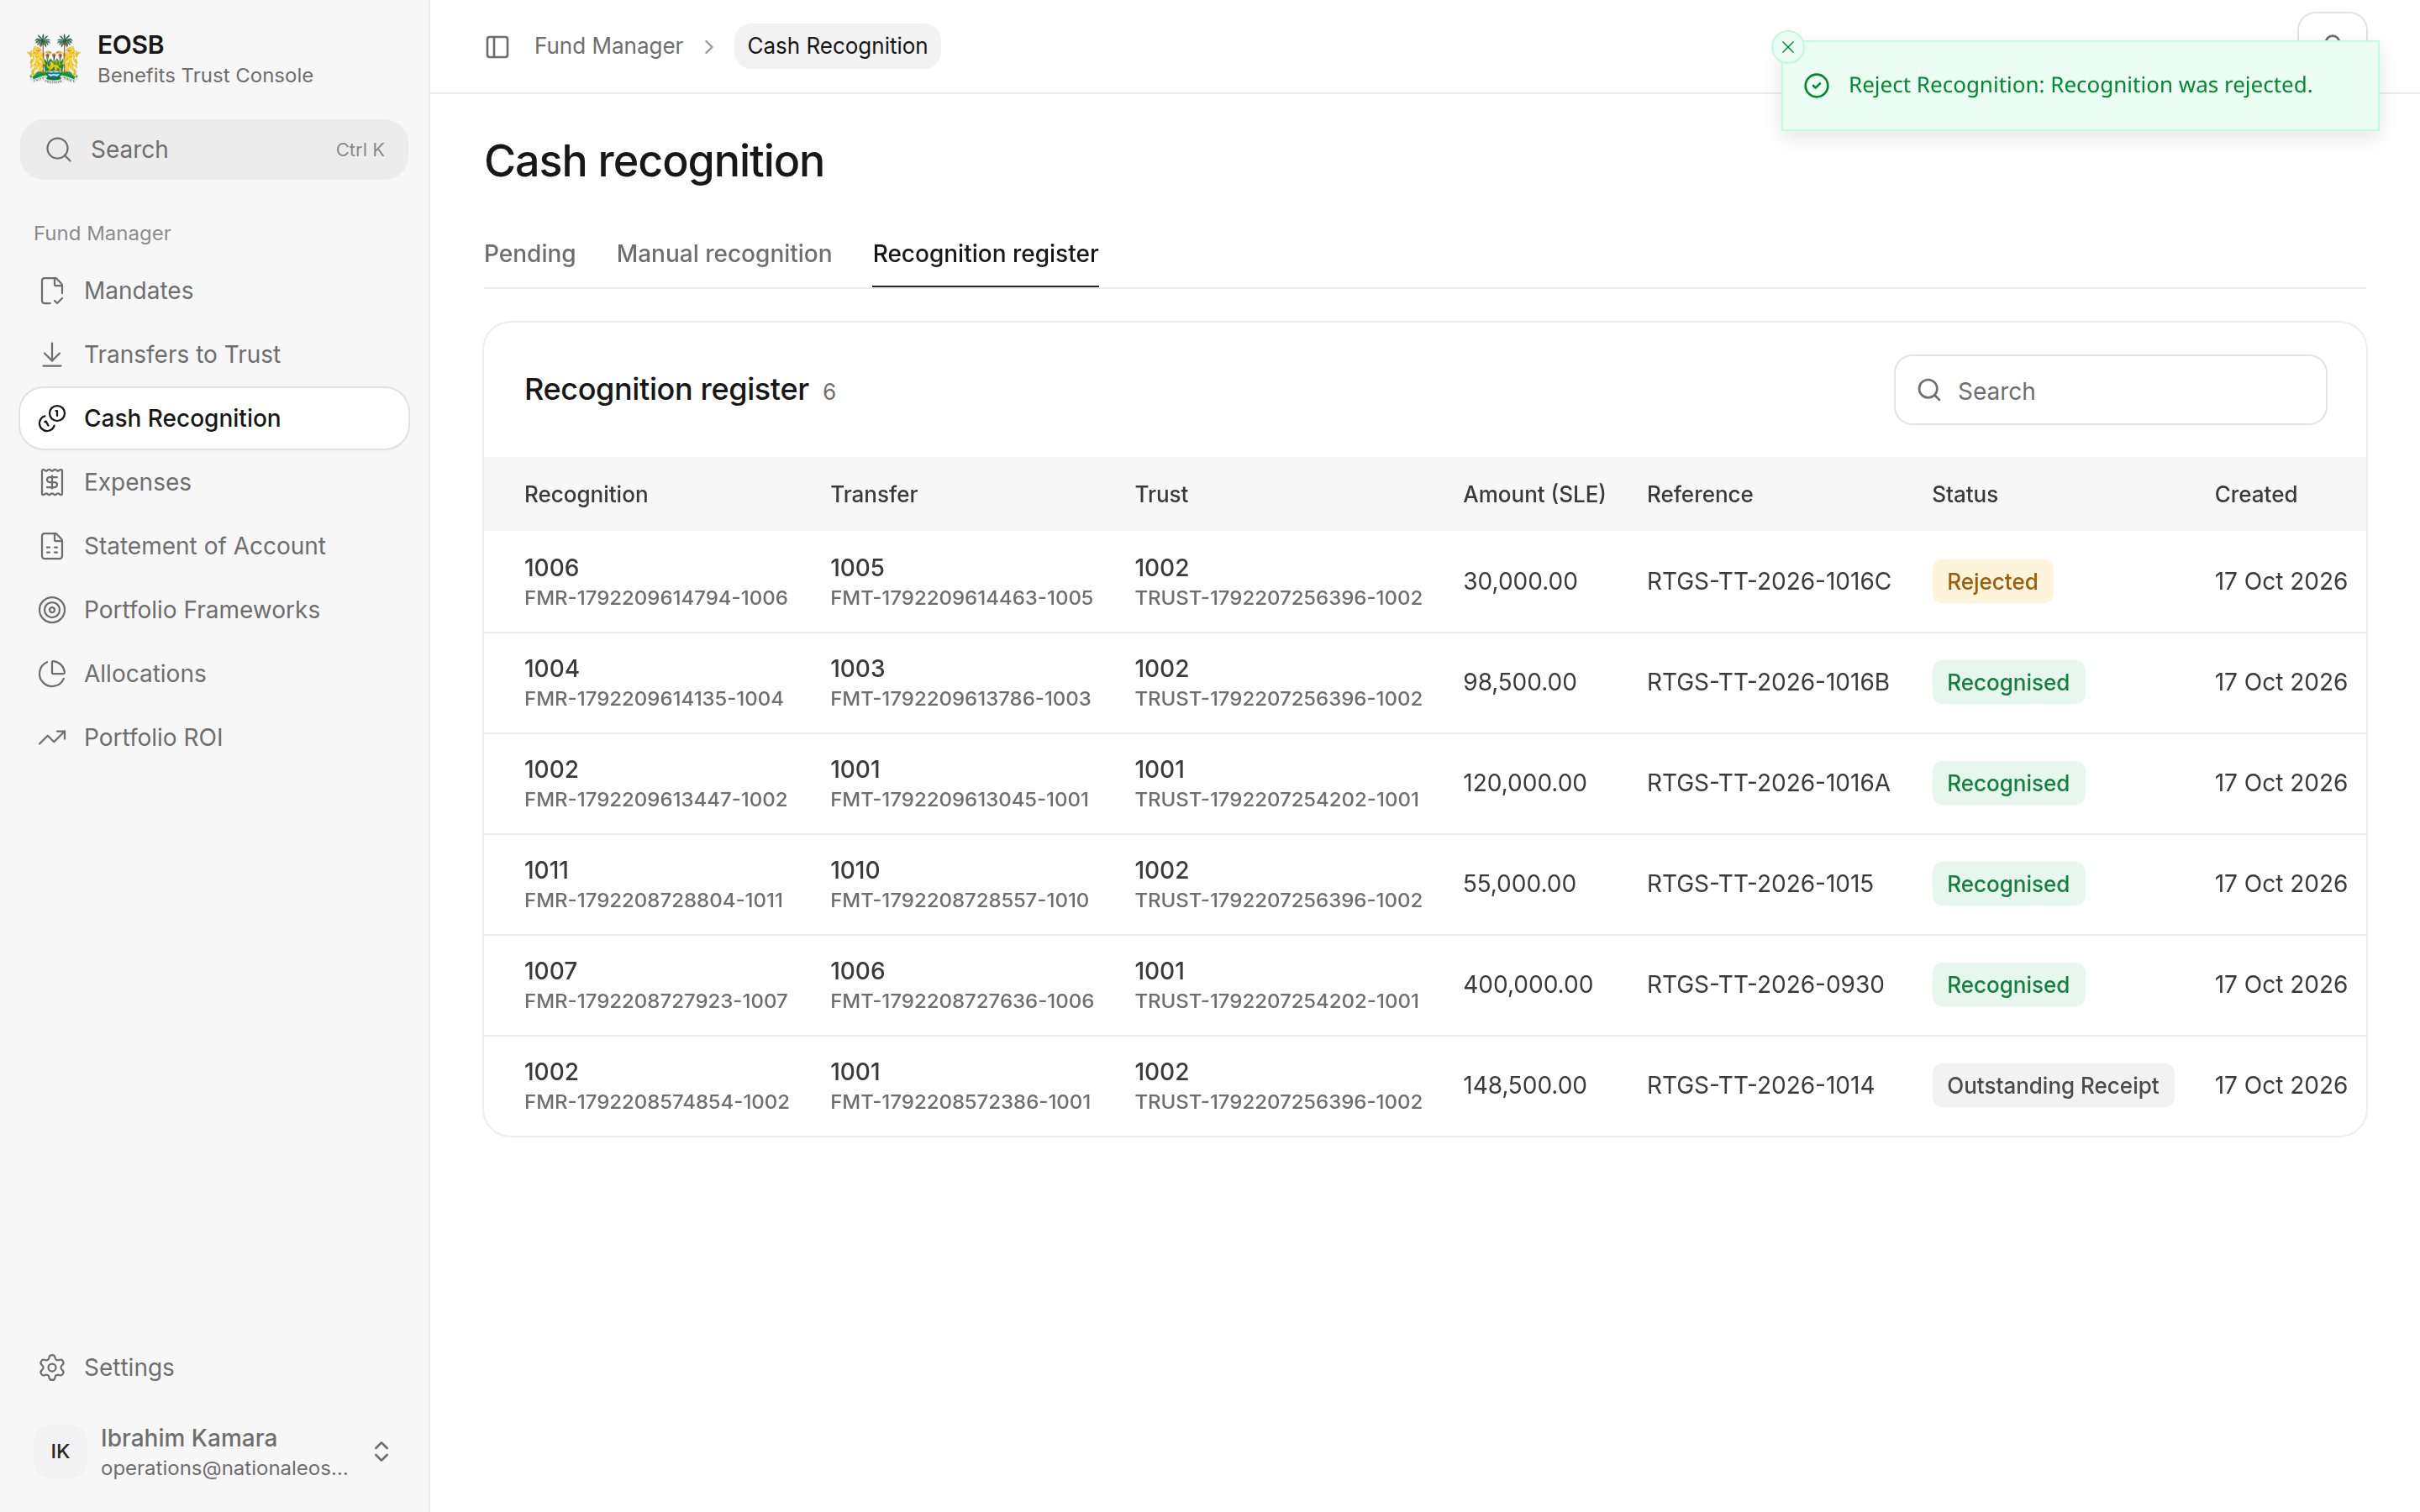The image size is (2420, 1512).
Task: Click the register search magnifier icon
Action: click(1929, 390)
